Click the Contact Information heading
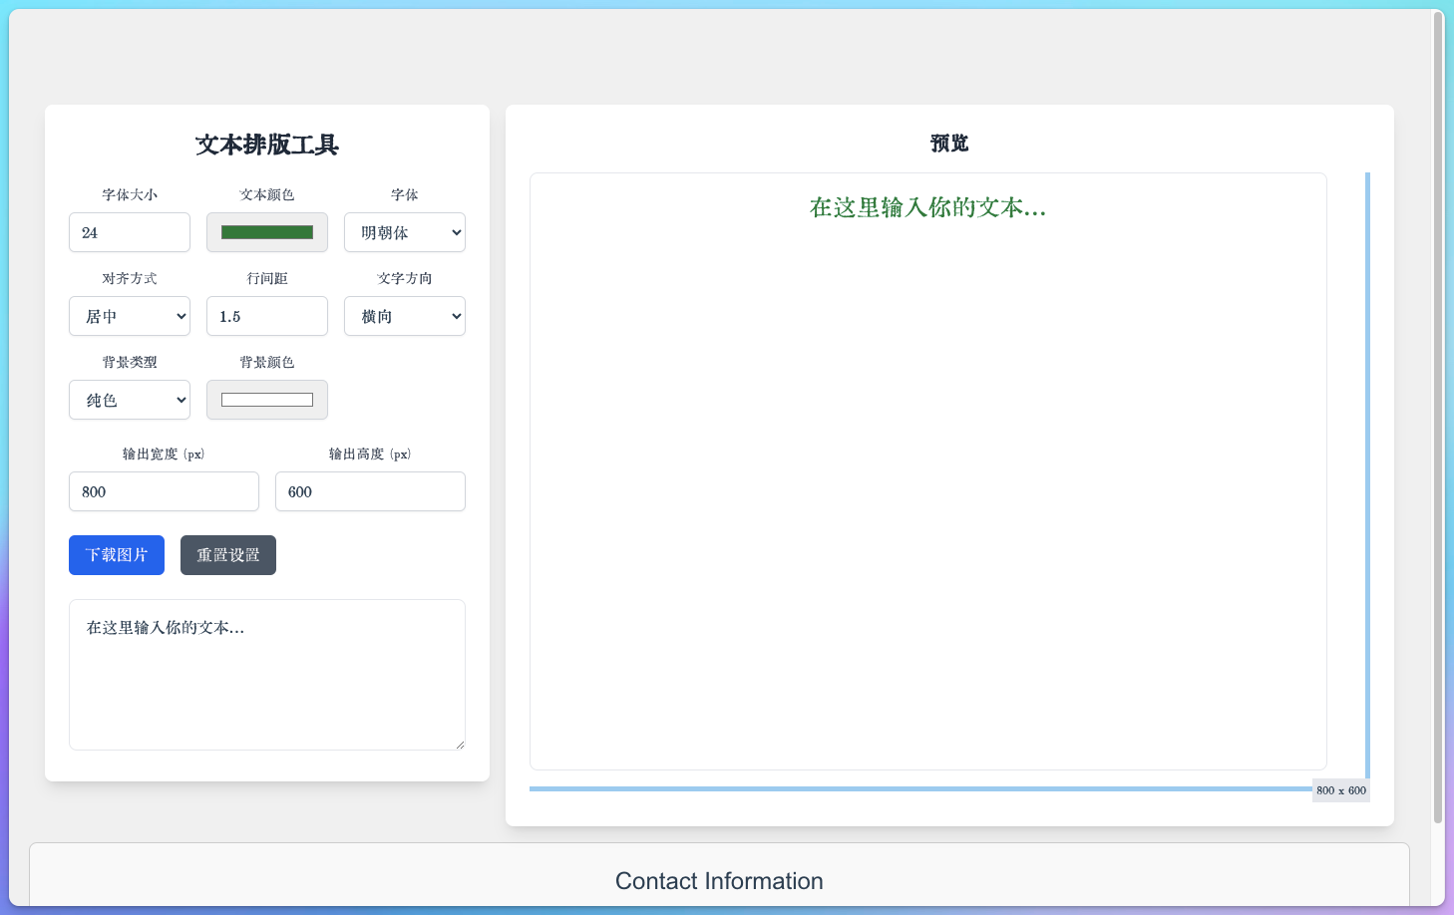The width and height of the screenshot is (1454, 915). tap(719, 881)
